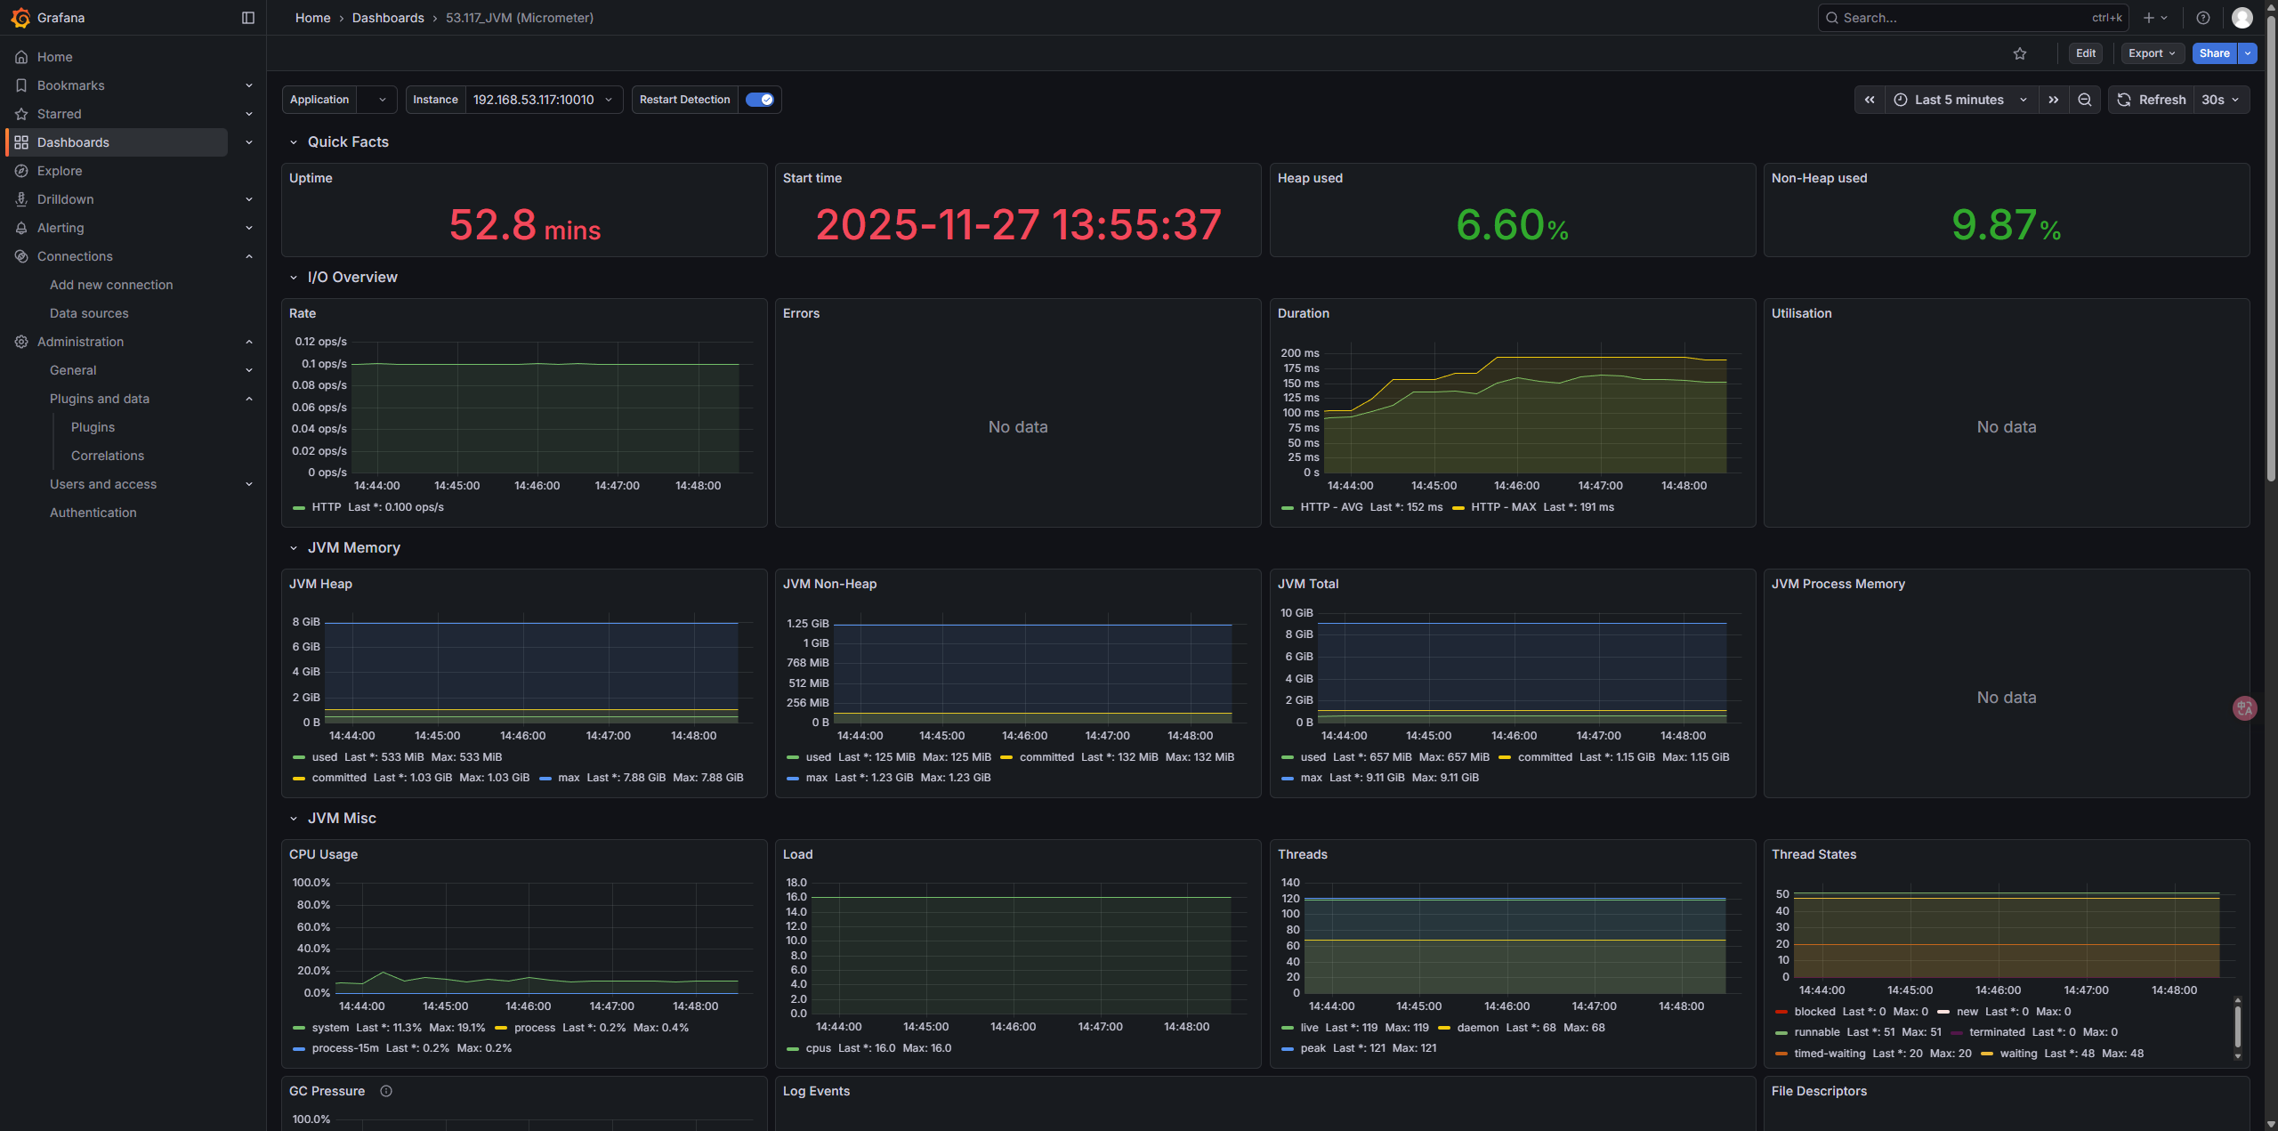Collapse the Quick Facts row
Screen dimensions: 2278x1131
point(294,142)
